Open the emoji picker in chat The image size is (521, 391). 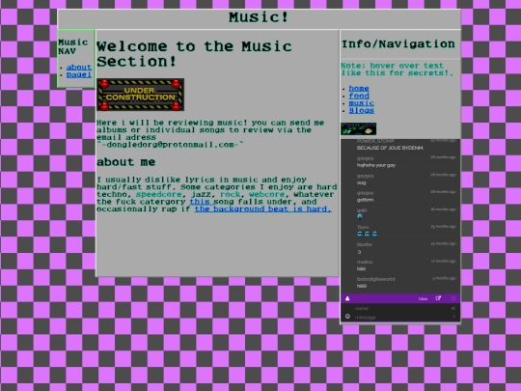(347, 317)
